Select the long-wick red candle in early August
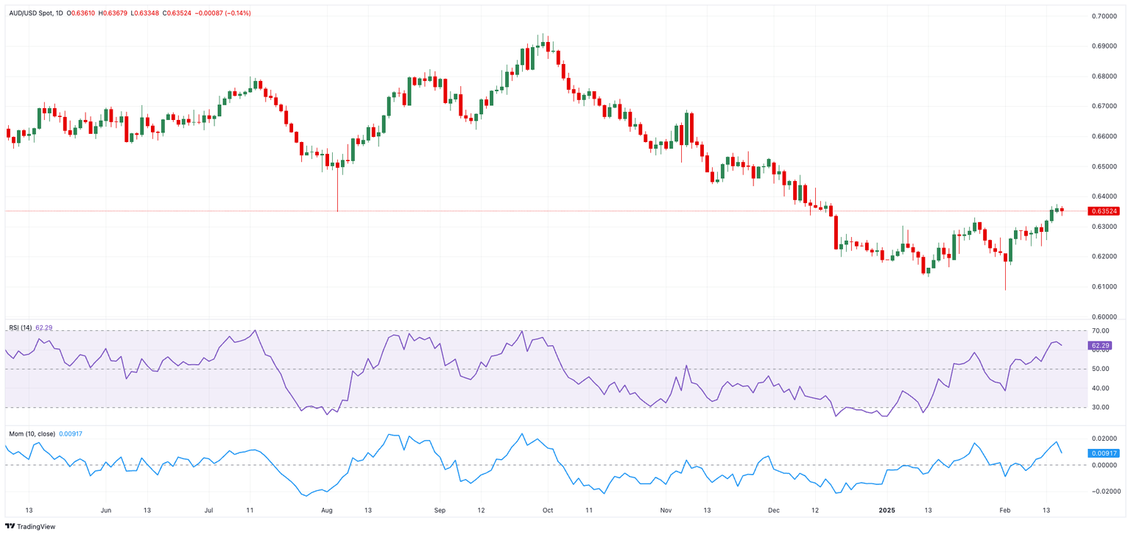Screen dimensions: 1131x535 pyautogui.click(x=338, y=185)
